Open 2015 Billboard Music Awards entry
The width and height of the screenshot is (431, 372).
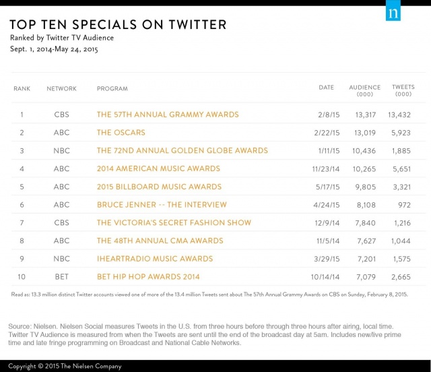(159, 187)
